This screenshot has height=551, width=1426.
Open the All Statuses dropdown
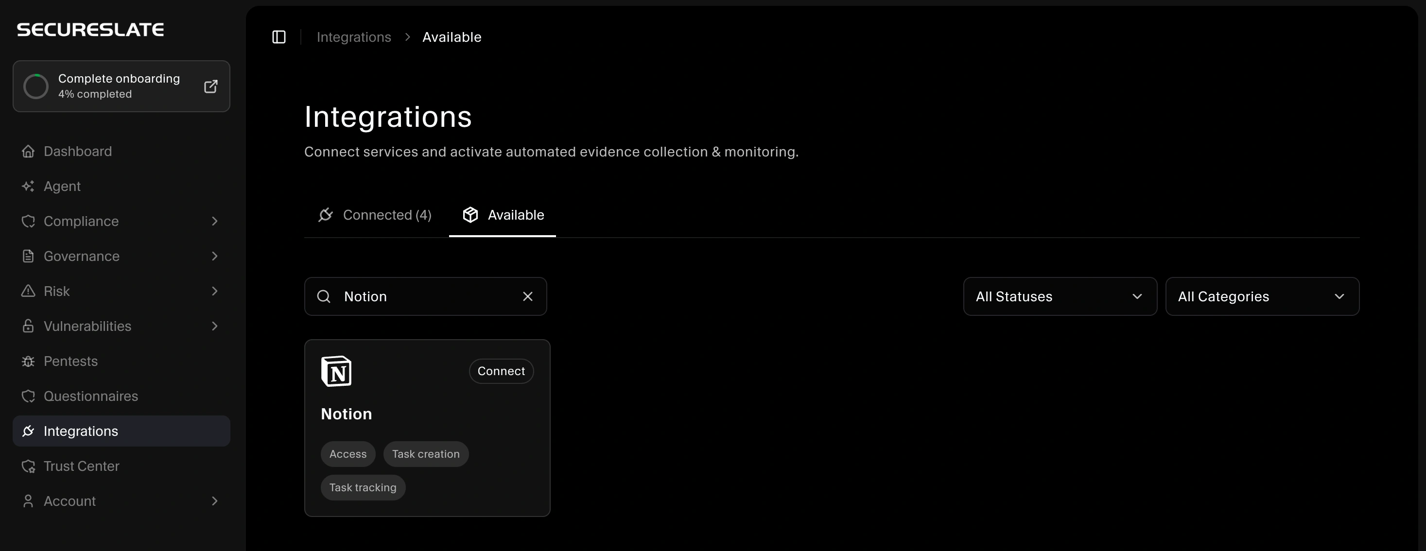click(1060, 296)
